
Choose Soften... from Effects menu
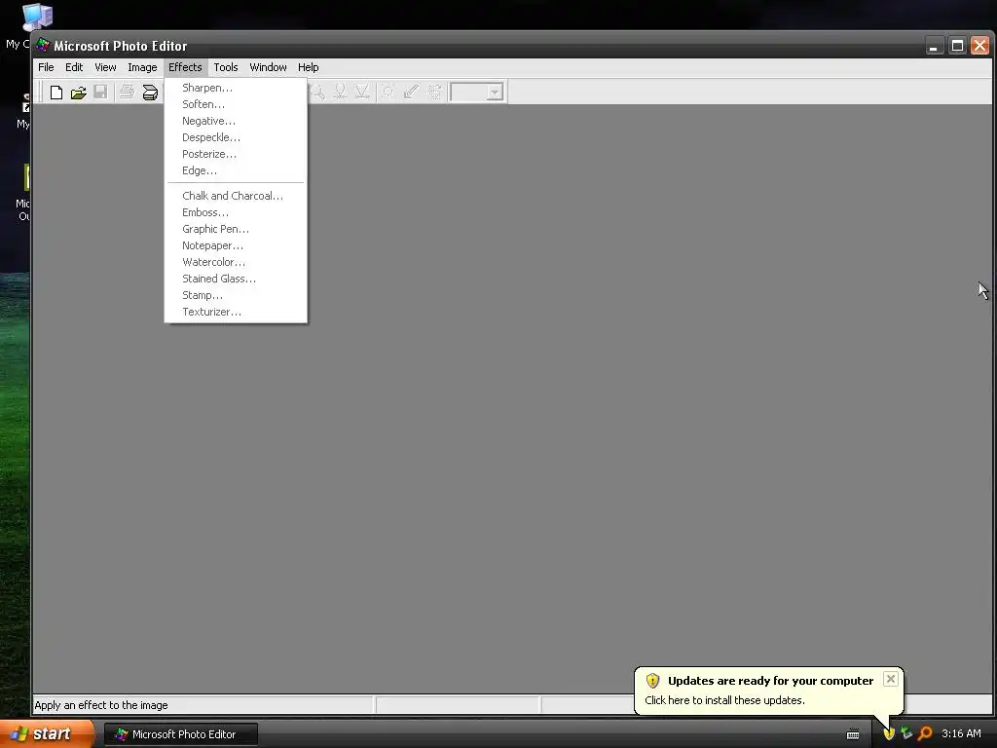(236, 104)
